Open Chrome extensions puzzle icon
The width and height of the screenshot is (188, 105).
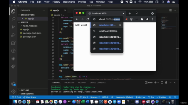[142, 19]
